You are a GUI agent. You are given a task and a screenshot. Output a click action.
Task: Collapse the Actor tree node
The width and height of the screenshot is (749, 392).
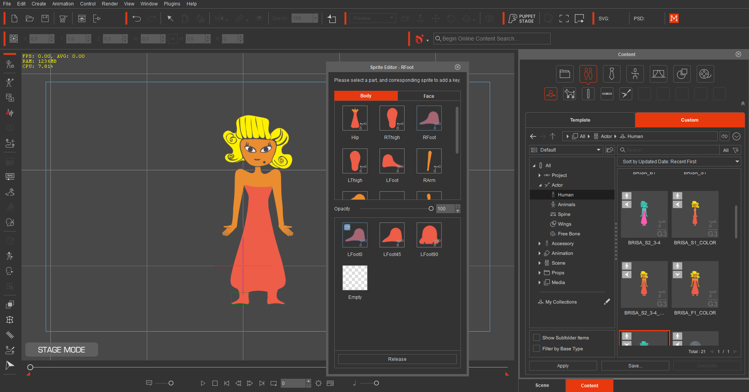click(540, 185)
